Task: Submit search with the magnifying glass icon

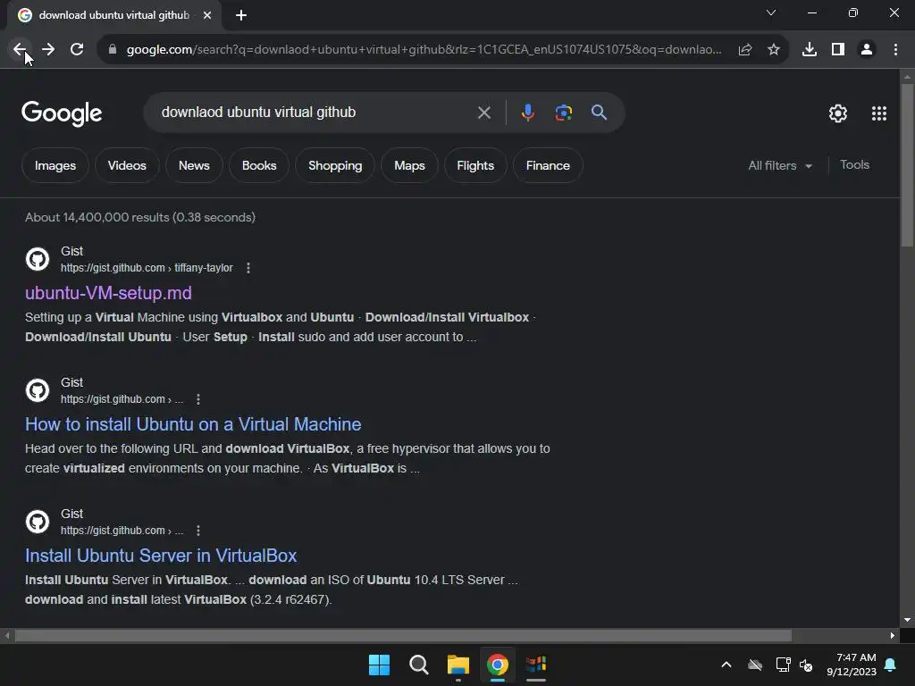Action: [x=599, y=113]
